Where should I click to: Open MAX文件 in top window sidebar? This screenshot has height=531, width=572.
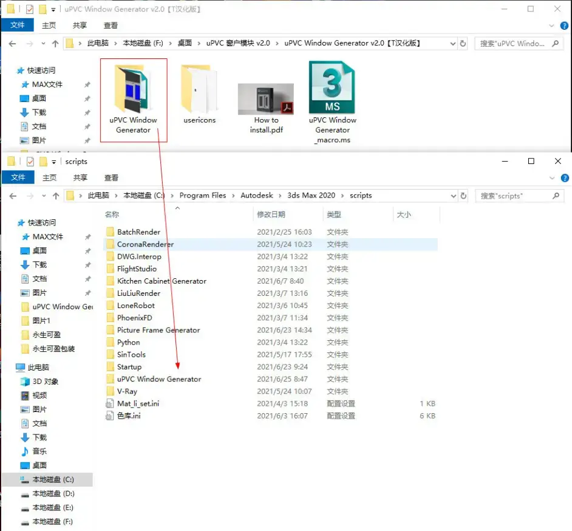[41, 84]
